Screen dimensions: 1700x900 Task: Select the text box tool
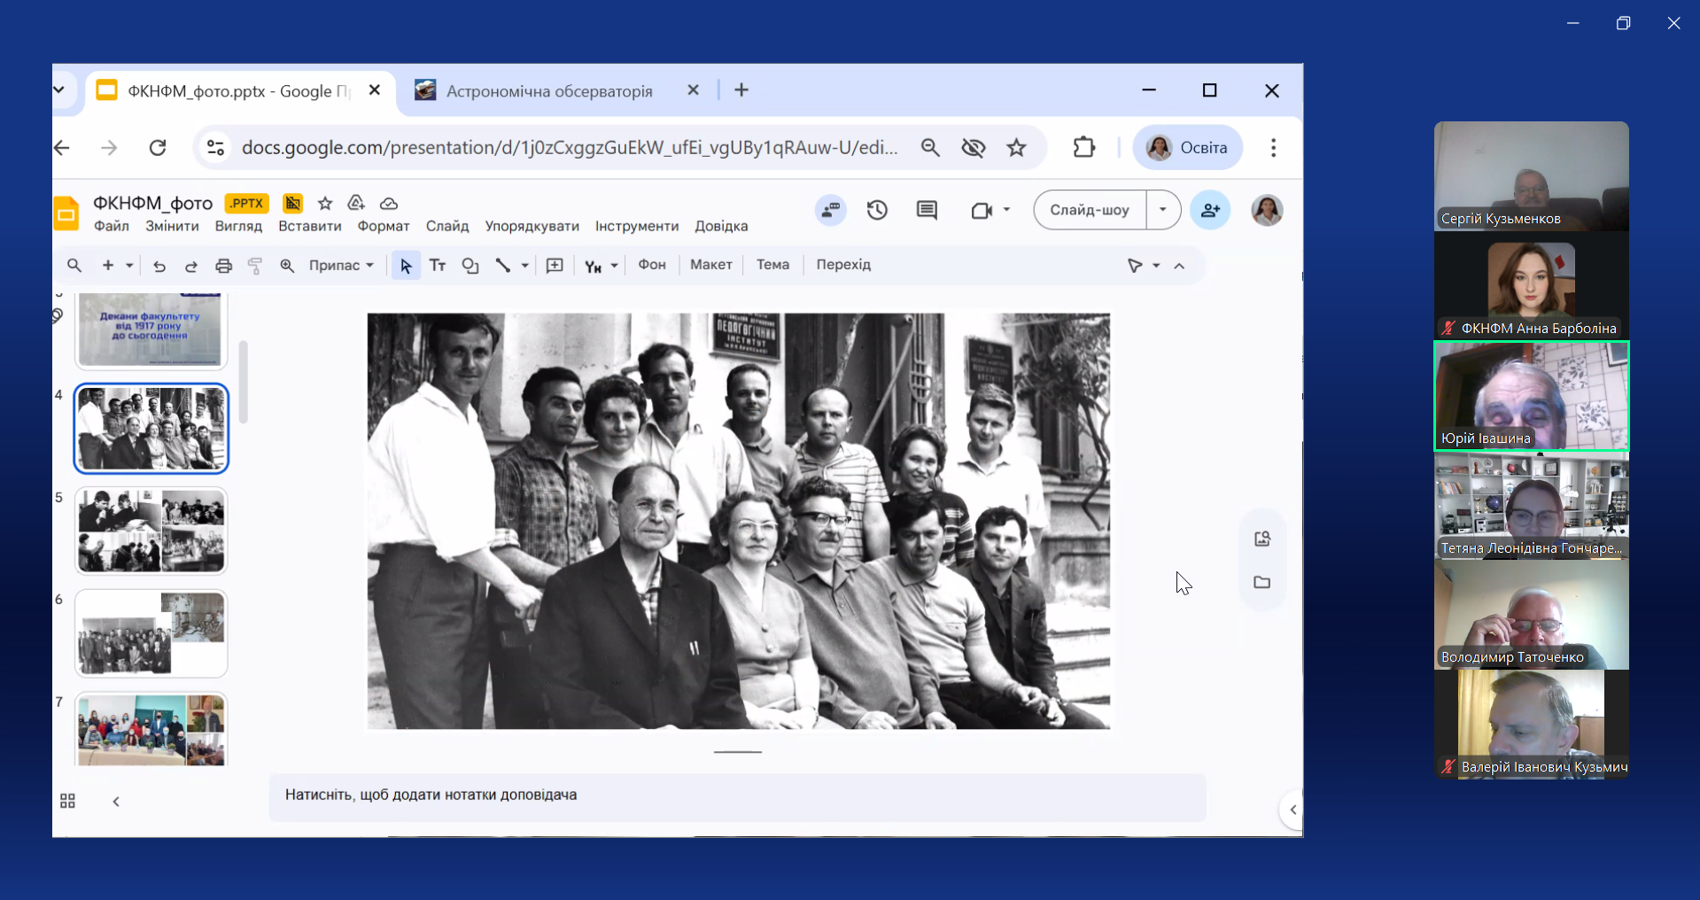(438, 266)
